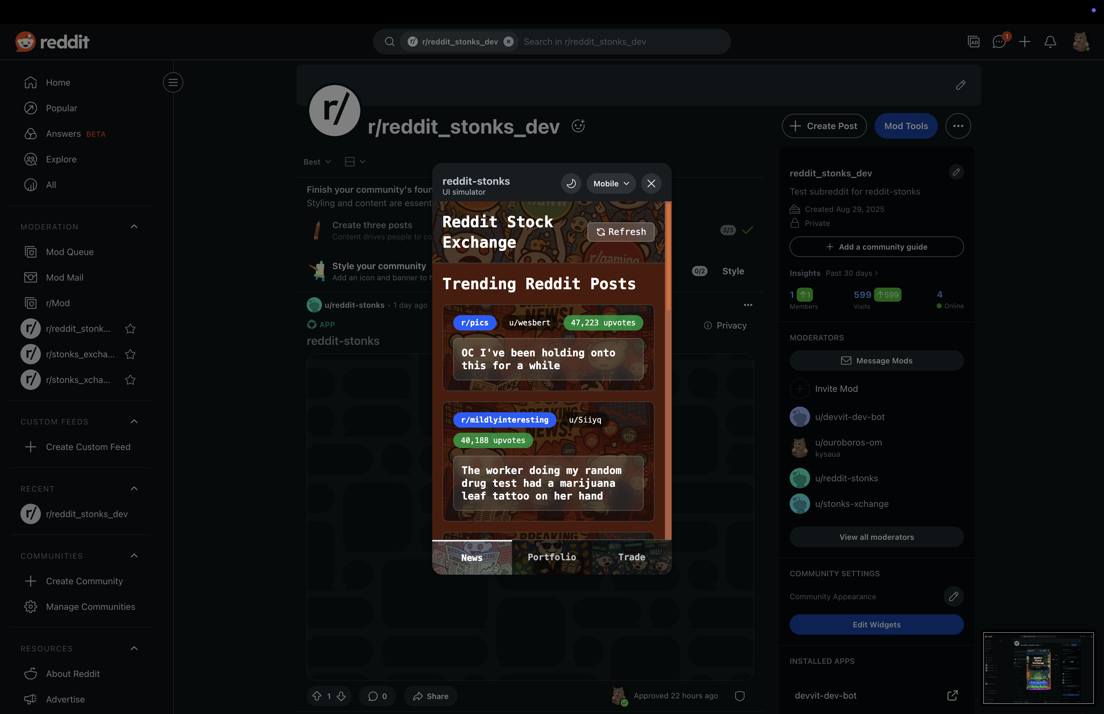Switch to the Portfolio tab
The height and width of the screenshot is (714, 1104).
(551, 557)
